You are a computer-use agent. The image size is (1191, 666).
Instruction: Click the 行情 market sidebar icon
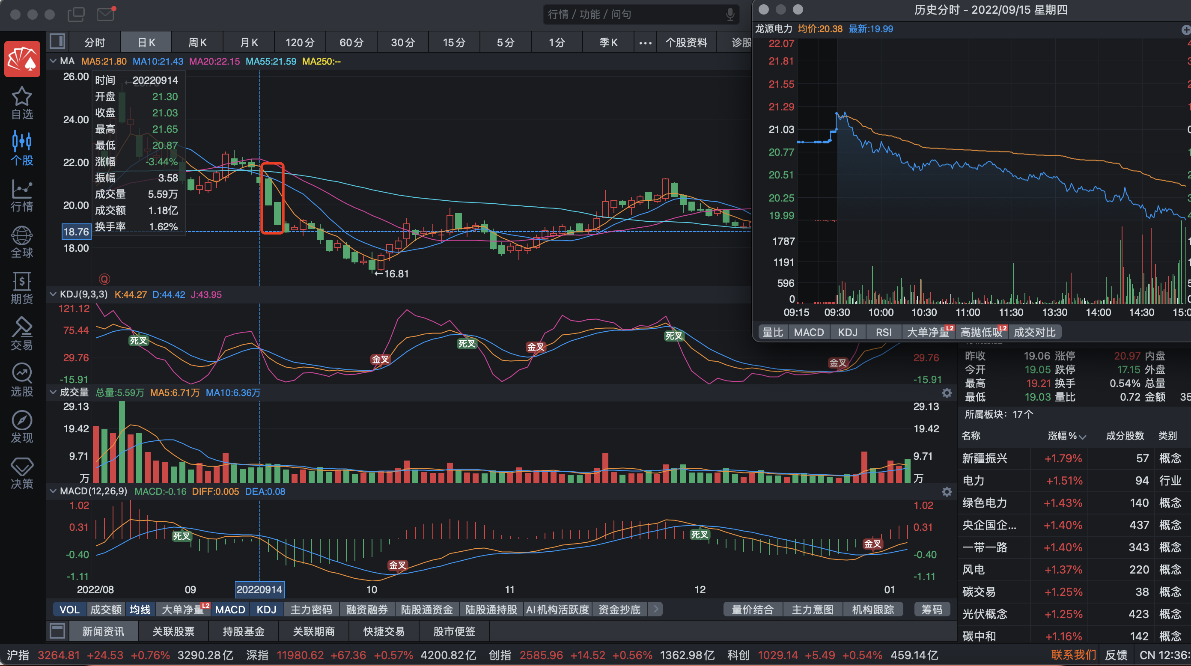[x=22, y=196]
